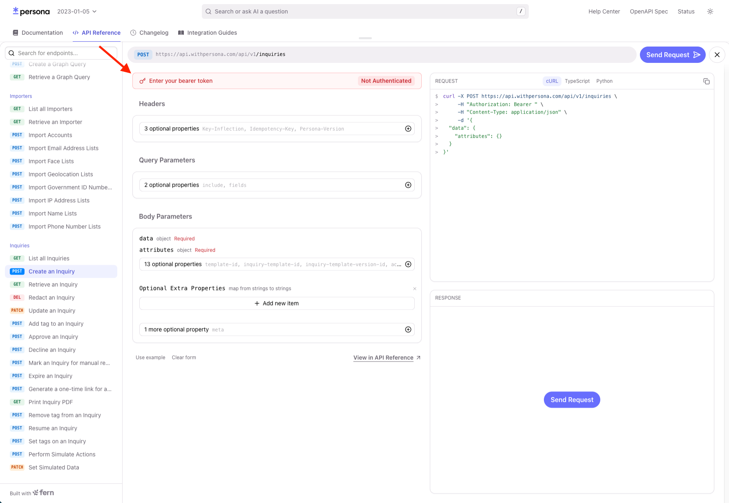This screenshot has height=503, width=729.
Task: Expand the 2 optional query parameters
Action: [x=408, y=185]
